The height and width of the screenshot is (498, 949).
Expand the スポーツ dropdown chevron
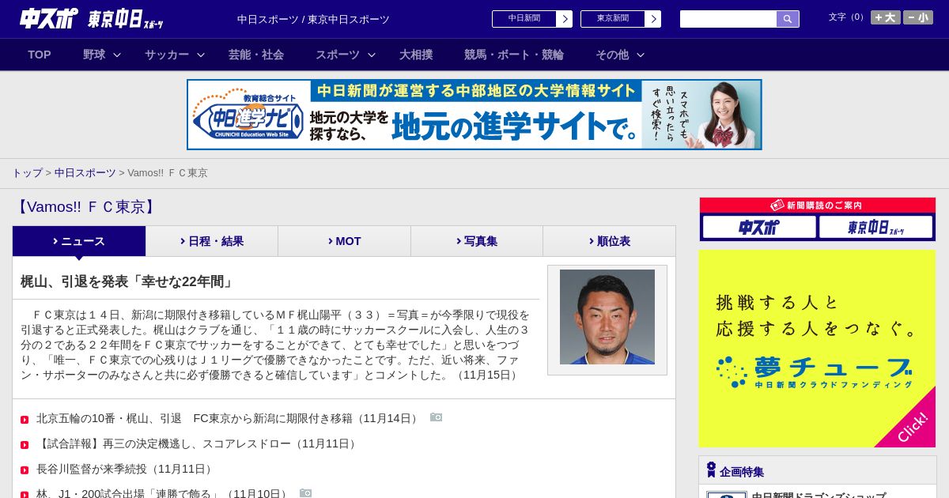pyautogui.click(x=372, y=55)
